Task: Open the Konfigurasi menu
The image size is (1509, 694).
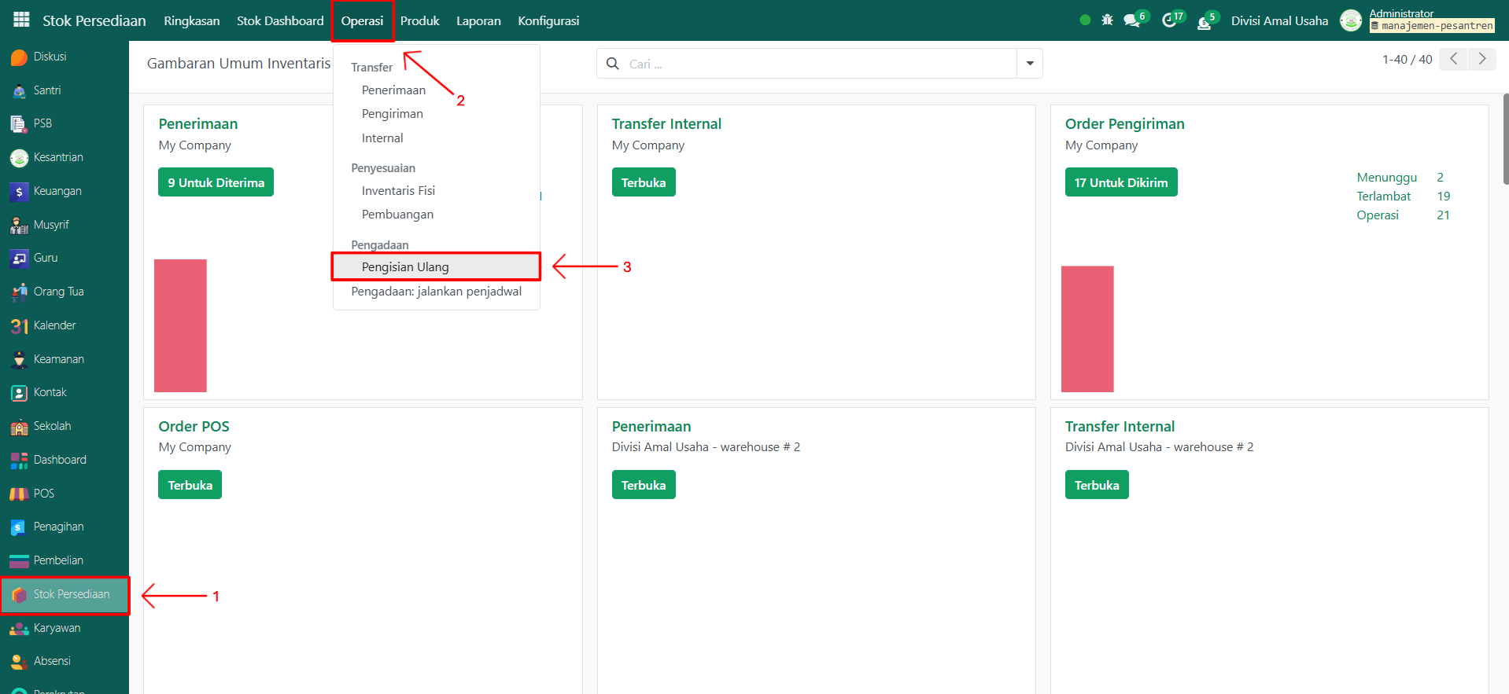Action: click(548, 20)
